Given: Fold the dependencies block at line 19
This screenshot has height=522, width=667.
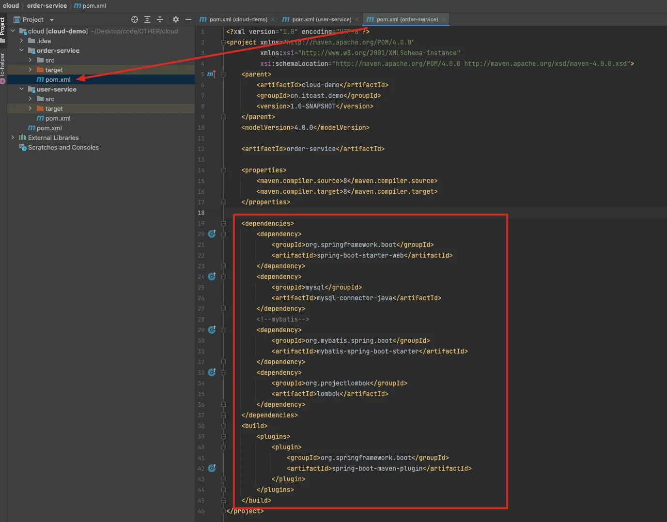Looking at the screenshot, I should (223, 224).
